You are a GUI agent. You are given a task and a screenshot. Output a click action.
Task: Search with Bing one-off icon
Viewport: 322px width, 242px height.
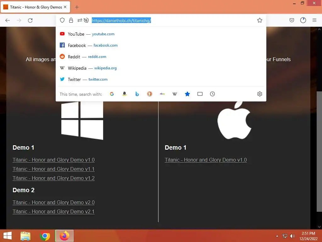tap(137, 94)
